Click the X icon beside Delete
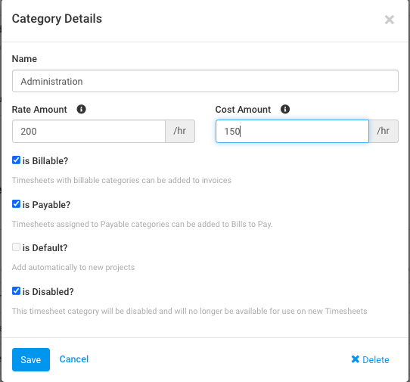Image resolution: width=410 pixels, height=382 pixels. click(355, 359)
